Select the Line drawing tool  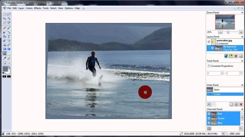[x=9, y=32]
